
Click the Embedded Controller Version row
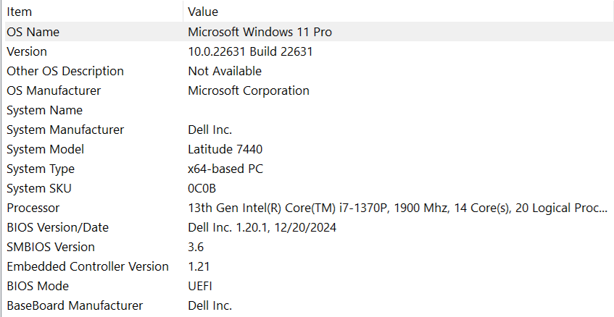click(x=88, y=266)
